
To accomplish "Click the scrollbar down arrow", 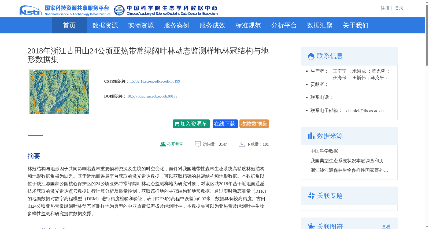I will tap(427, 227).
